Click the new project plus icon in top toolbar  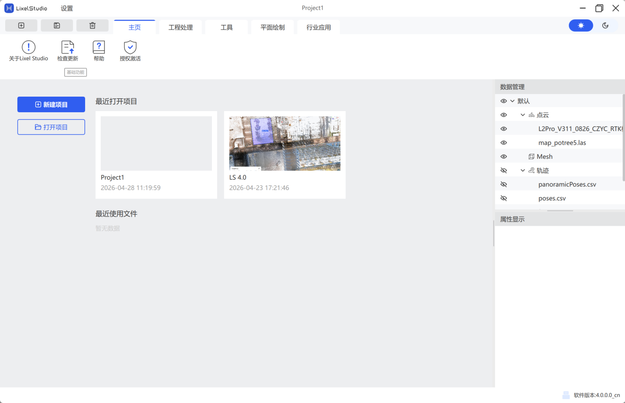[21, 26]
